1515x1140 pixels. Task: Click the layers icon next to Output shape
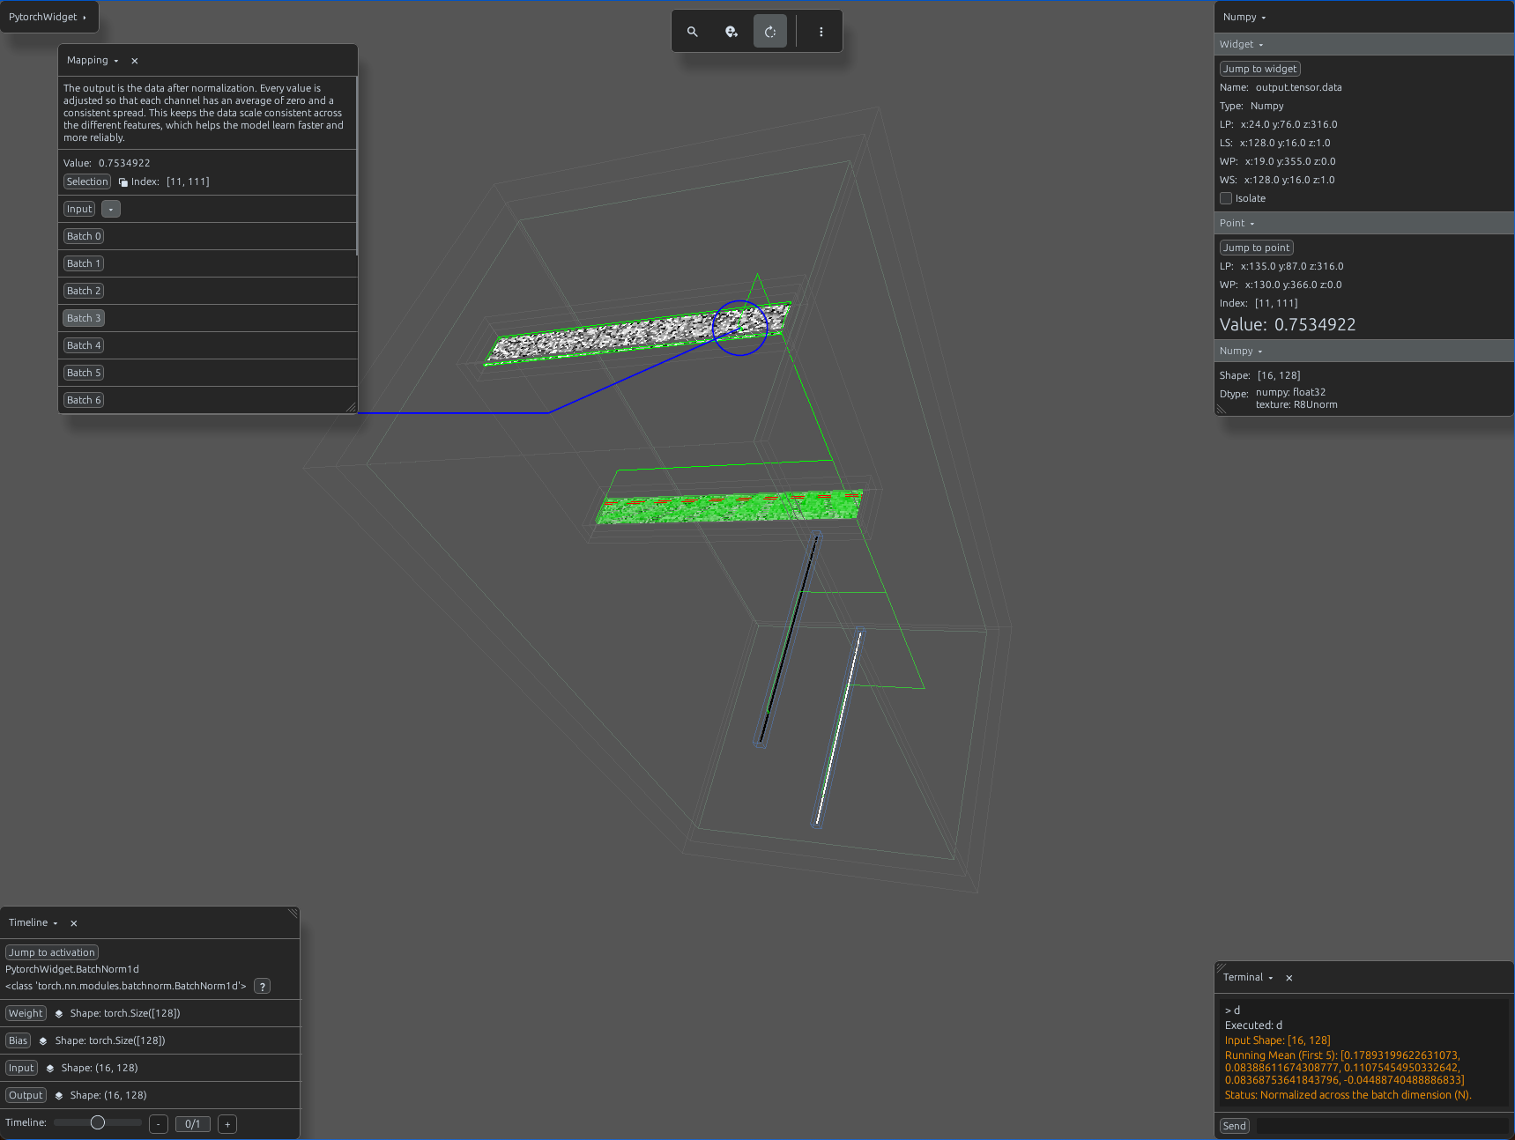(59, 1096)
